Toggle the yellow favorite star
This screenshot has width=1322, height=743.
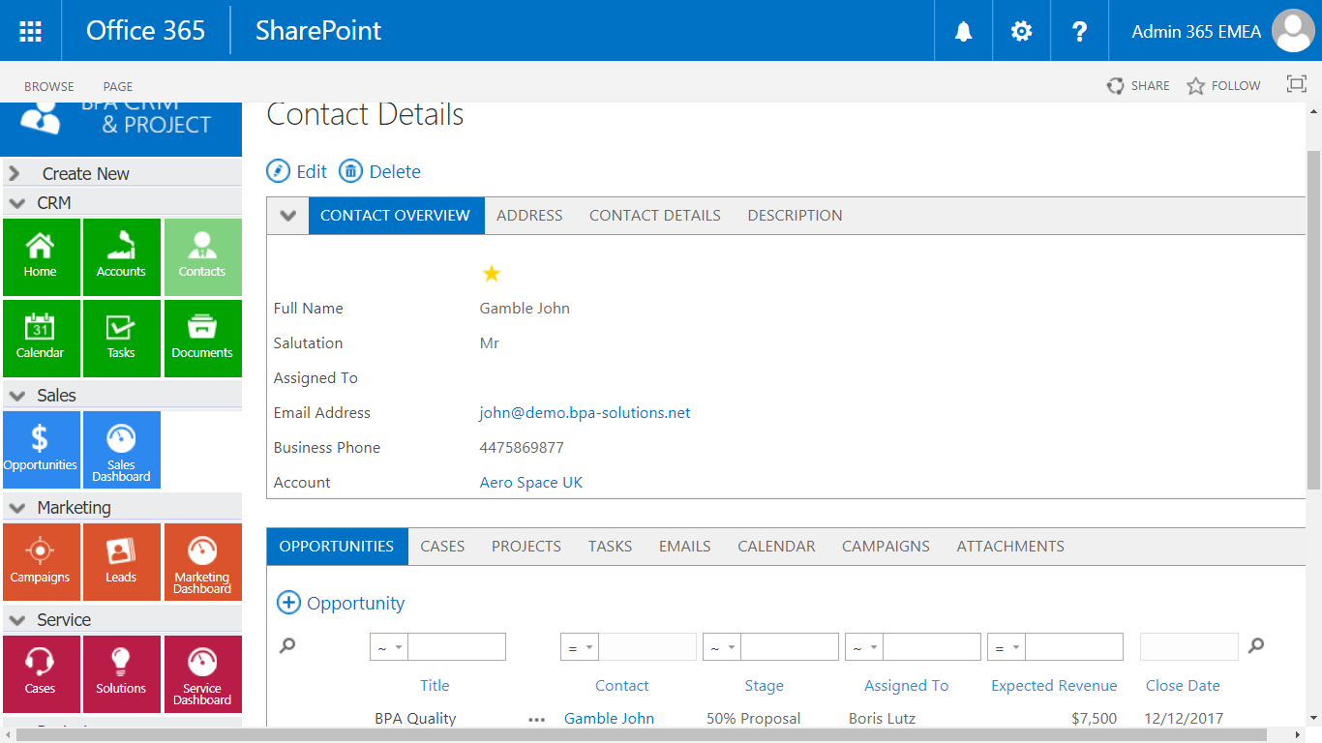(x=492, y=274)
